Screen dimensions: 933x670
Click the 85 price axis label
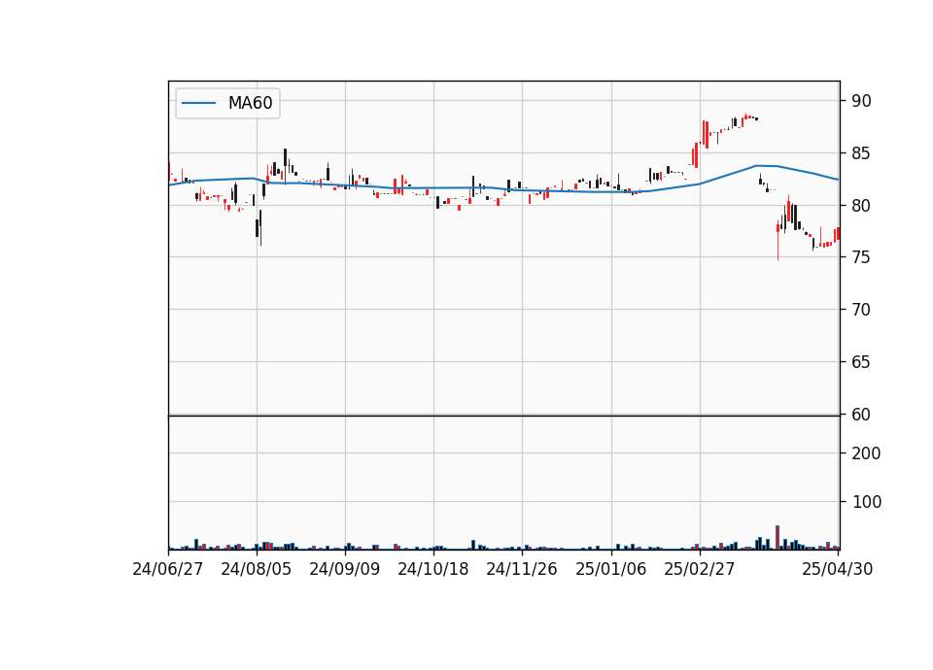pyautogui.click(x=861, y=153)
